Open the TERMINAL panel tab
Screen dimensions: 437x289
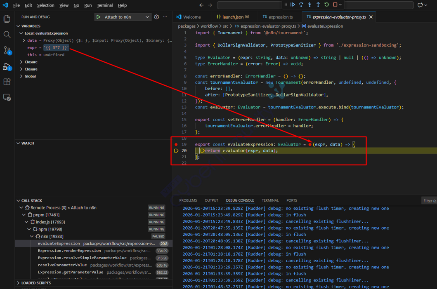(x=270, y=200)
